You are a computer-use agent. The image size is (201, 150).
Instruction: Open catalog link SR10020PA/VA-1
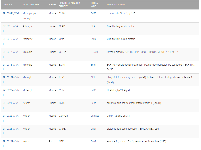[x=11, y=93]
